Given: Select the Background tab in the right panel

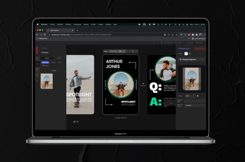Looking at the screenshot, I should (x=184, y=49).
